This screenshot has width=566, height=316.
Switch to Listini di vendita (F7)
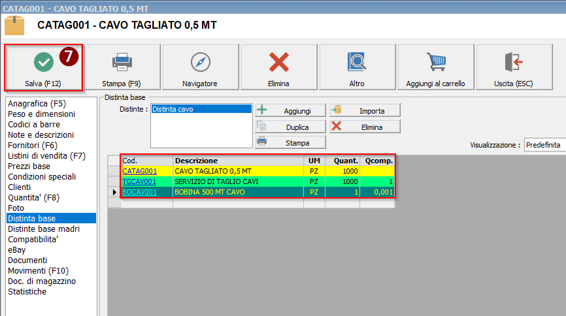(46, 155)
